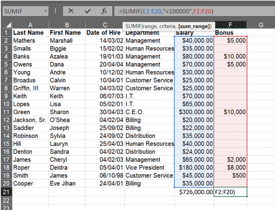Click the 'Vice President' department cell
Image resolution: width=275 pixels, height=210 pixels.
[149, 167]
